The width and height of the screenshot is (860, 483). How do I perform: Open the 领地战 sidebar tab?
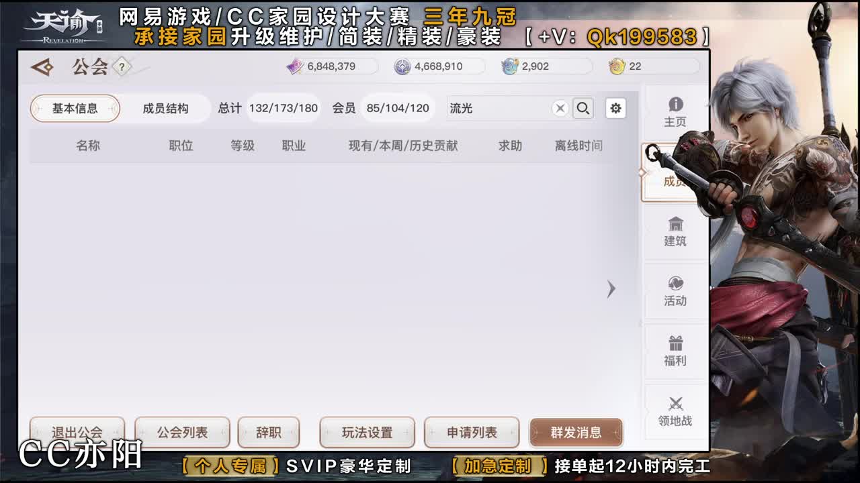click(675, 411)
